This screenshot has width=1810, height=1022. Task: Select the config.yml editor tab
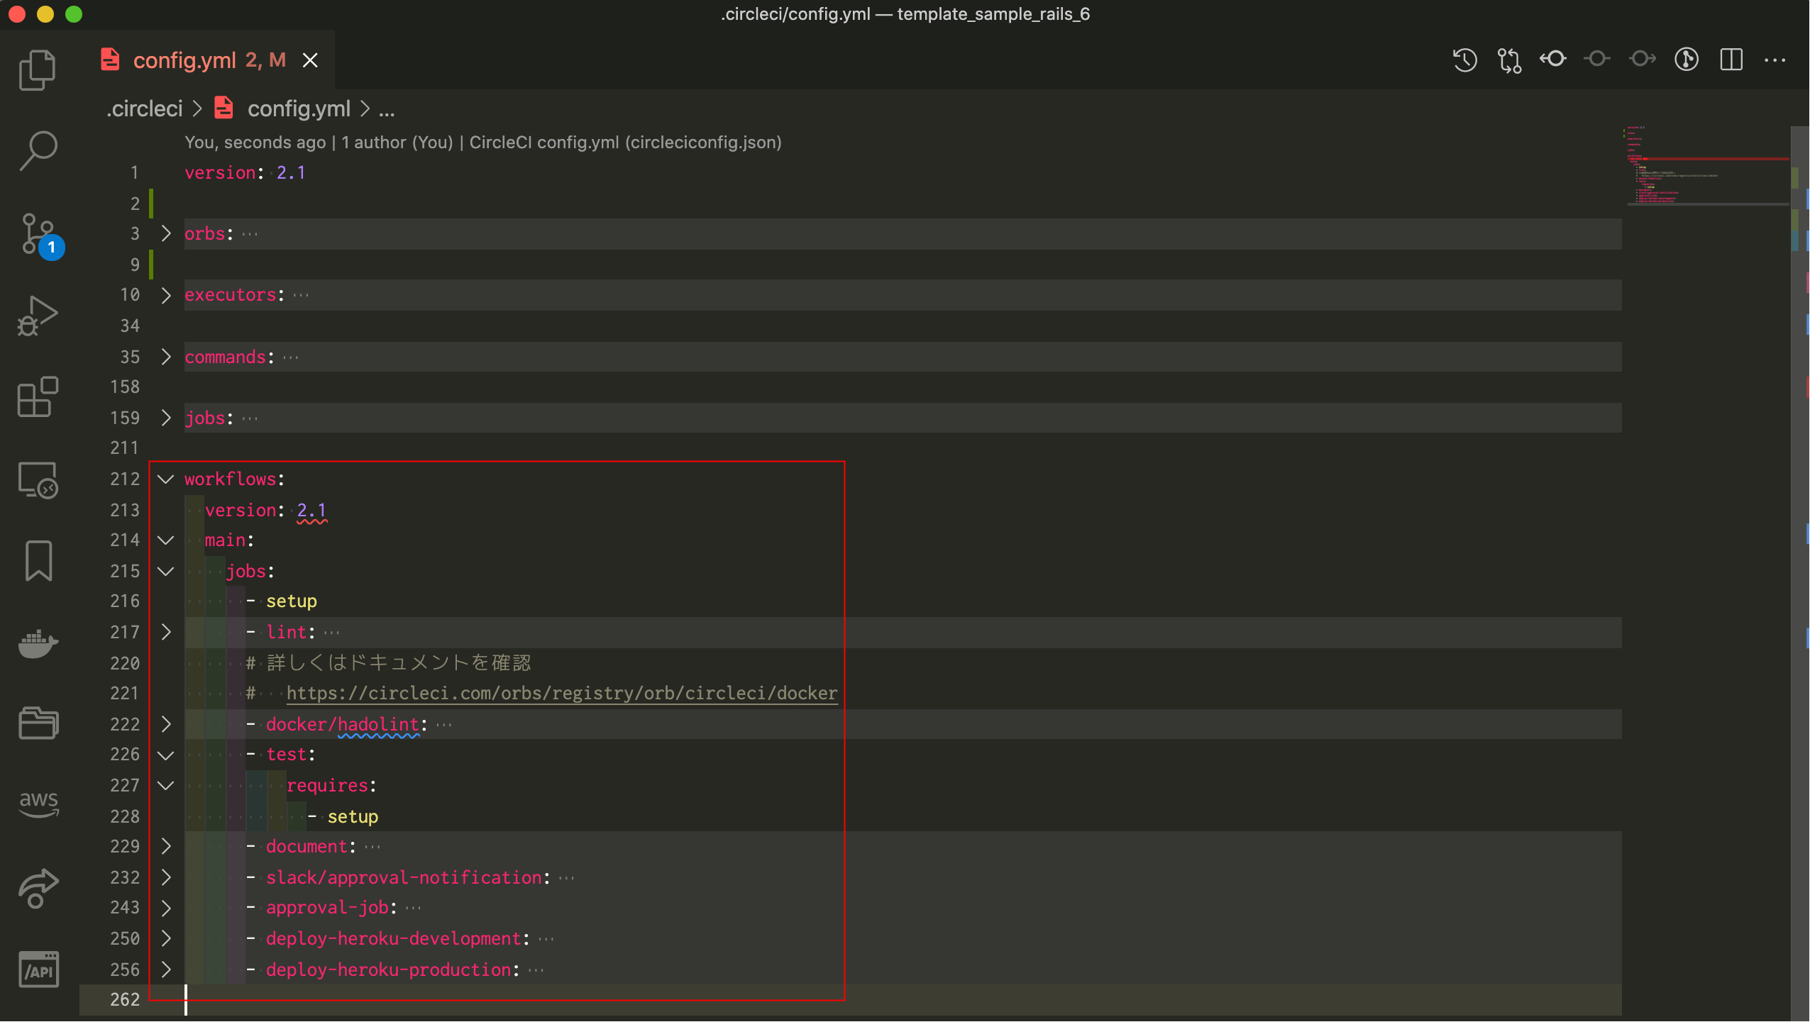[184, 60]
